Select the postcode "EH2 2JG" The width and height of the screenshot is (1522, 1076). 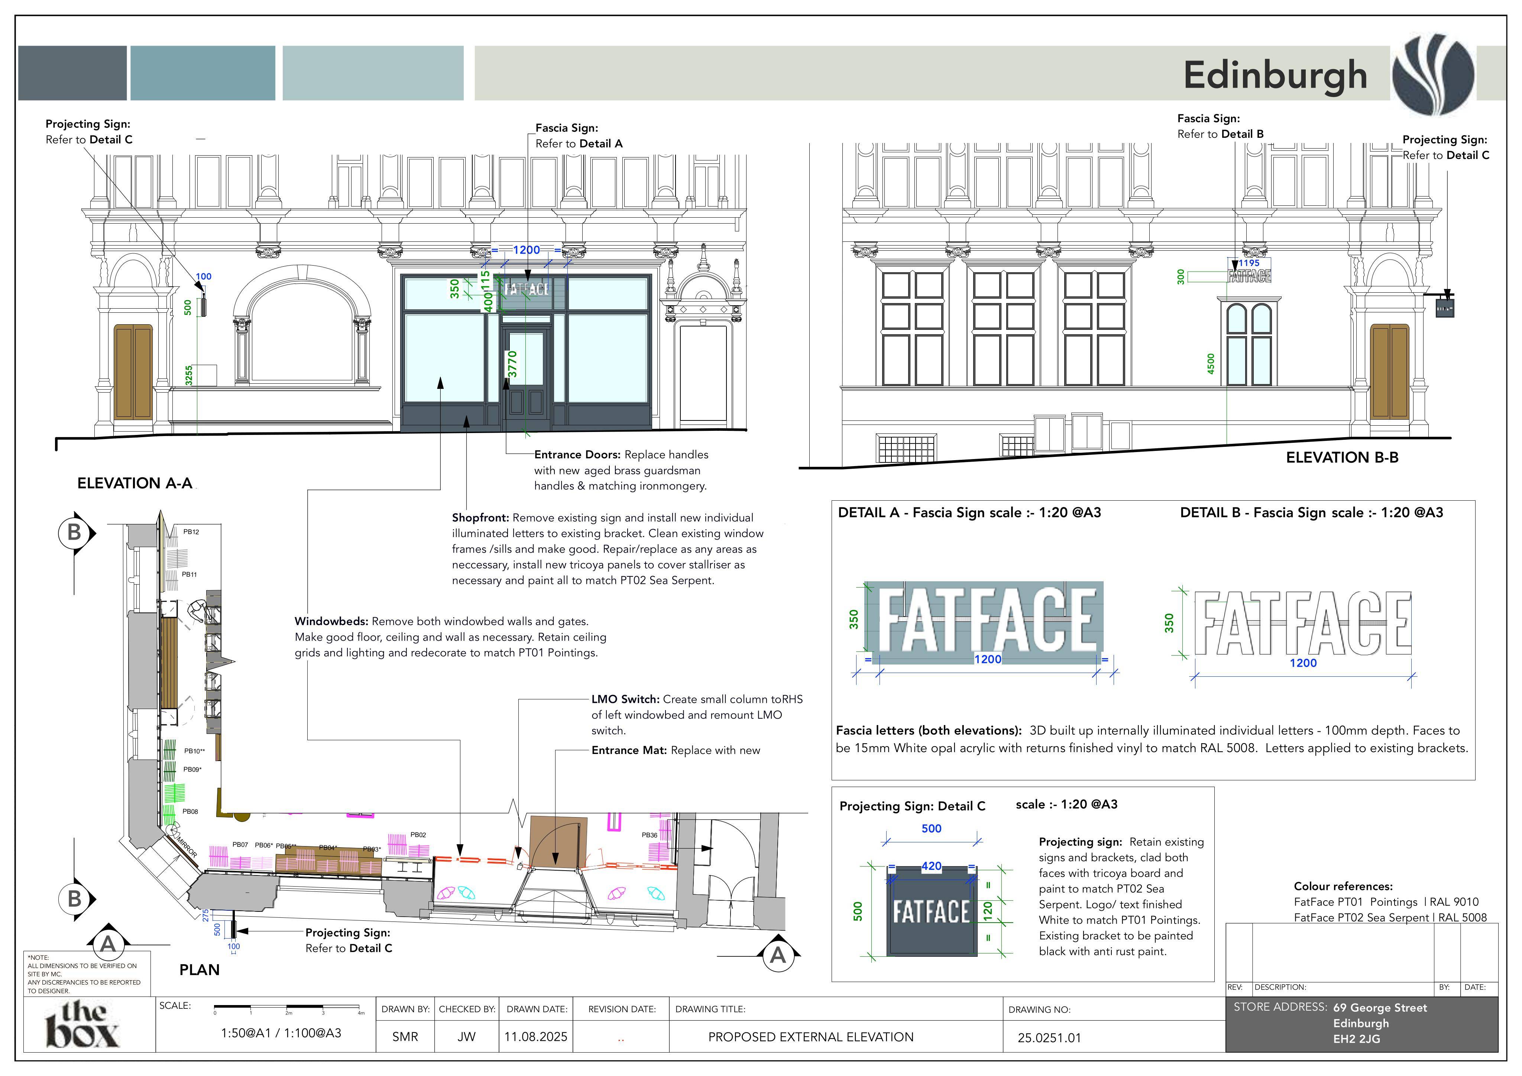[1357, 1039]
